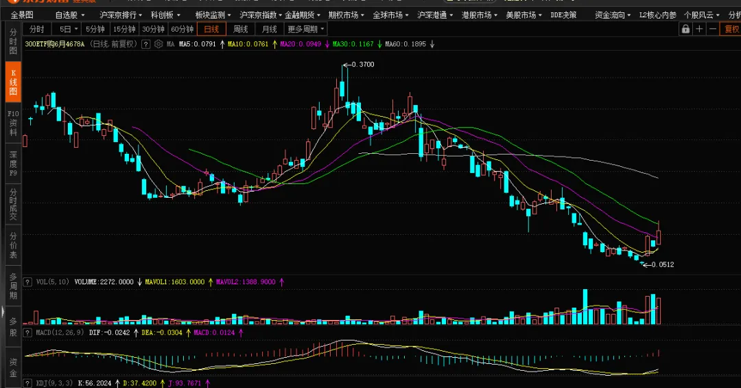Open the 资金 sidebar panel

coord(13,367)
